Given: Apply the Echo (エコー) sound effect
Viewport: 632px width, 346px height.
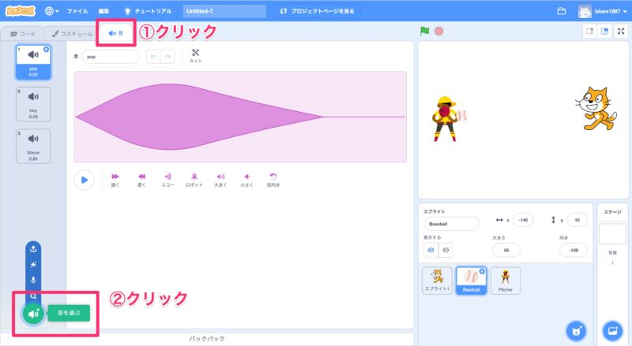Looking at the screenshot, I should pos(167,179).
